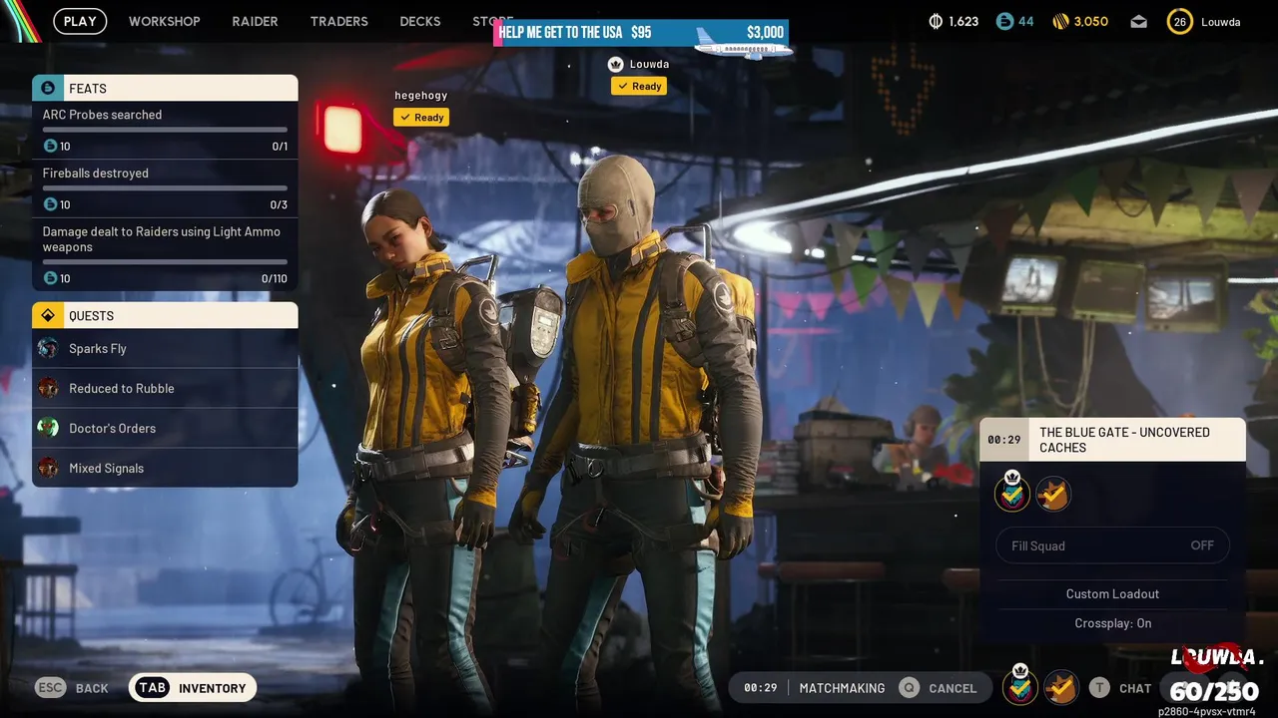Click the Sparks Fly quest name
This screenshot has height=718, width=1278.
(x=98, y=348)
